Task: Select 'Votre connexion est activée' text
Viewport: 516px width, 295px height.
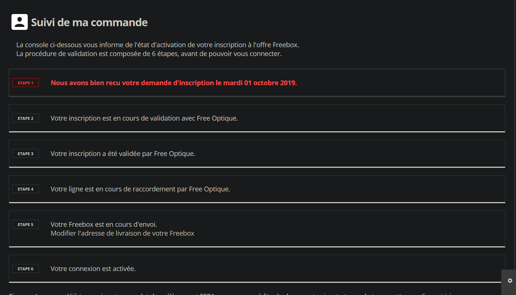Action: [x=93, y=269]
